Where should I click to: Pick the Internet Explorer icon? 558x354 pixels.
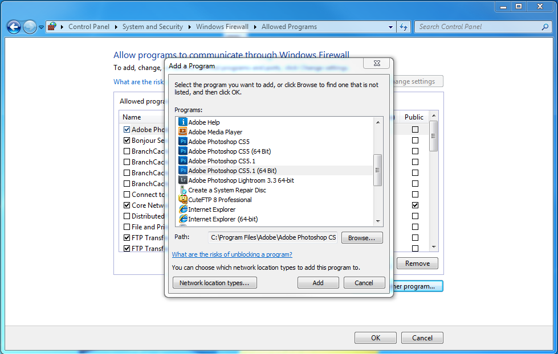pyautogui.click(x=182, y=209)
